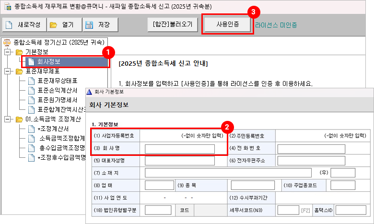Click the 소득금액조정합계 document icon
This screenshot has width=374, height=224.
pos(31,139)
